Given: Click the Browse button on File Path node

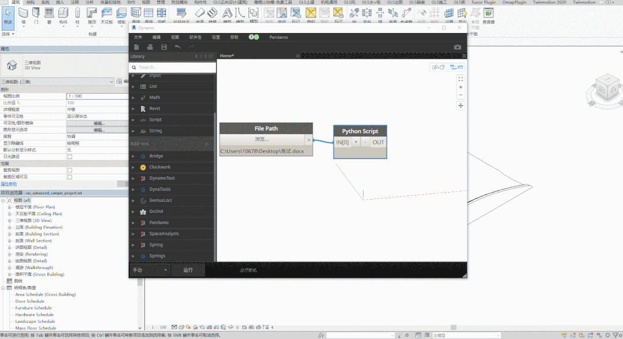Looking at the screenshot, I should click(x=262, y=139).
